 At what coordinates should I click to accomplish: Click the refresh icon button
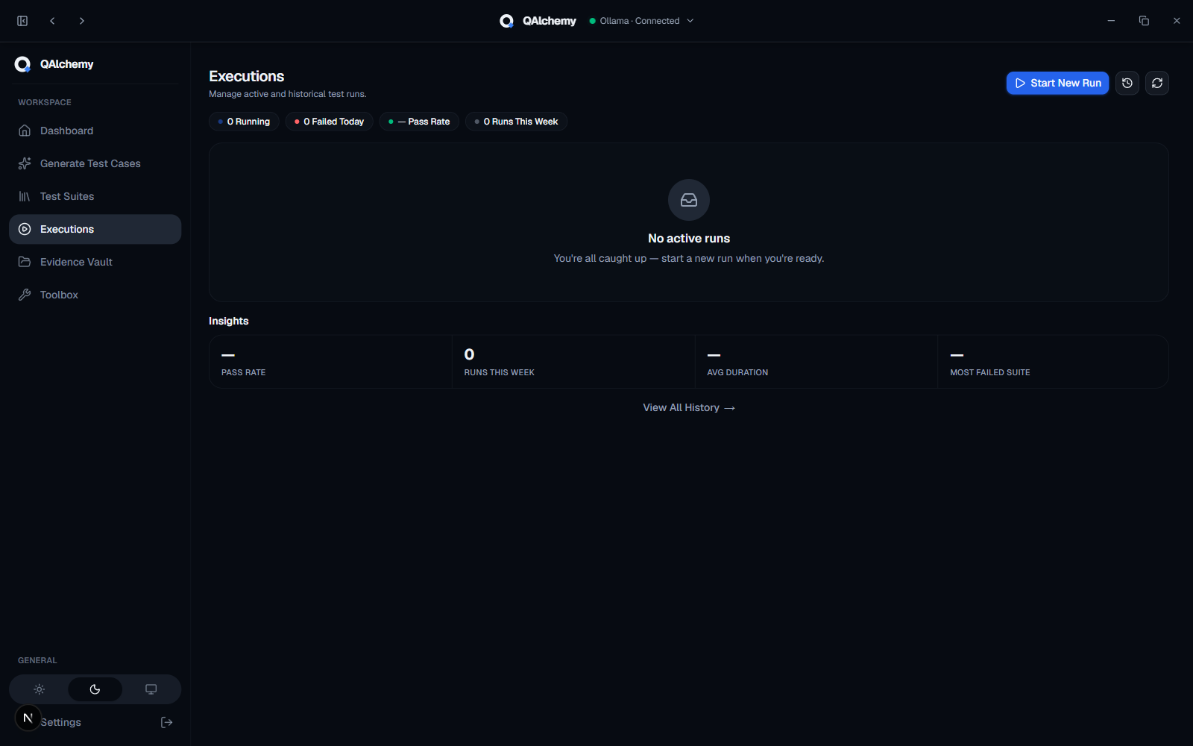(x=1157, y=83)
